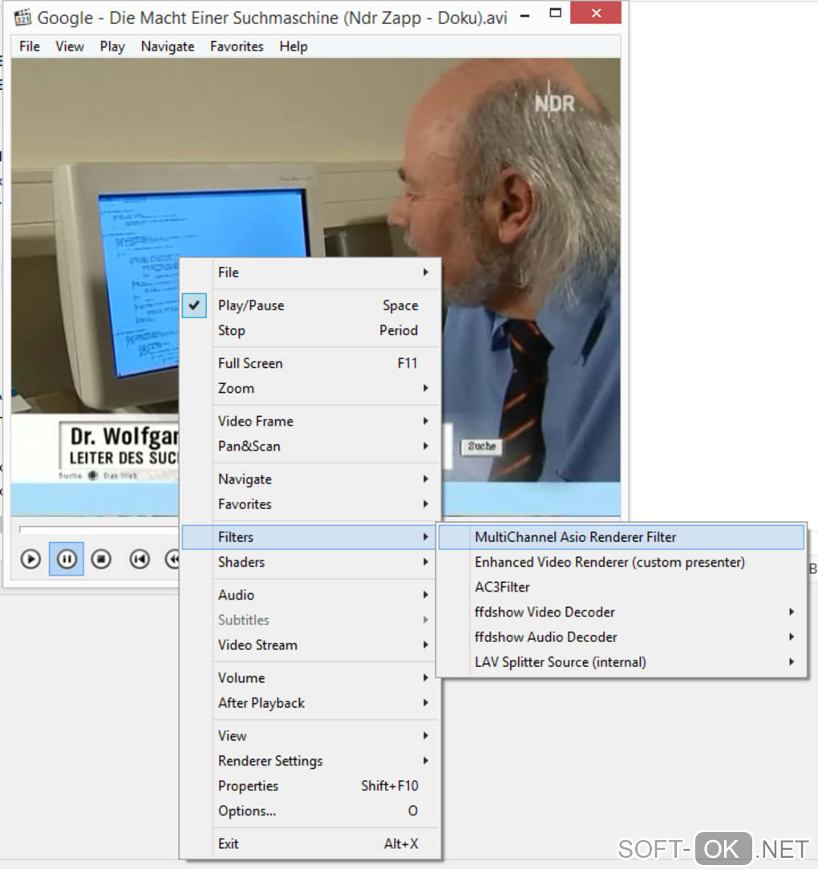Image resolution: width=818 pixels, height=869 pixels.
Task: Open the Video Stream submenu
Action: point(310,645)
